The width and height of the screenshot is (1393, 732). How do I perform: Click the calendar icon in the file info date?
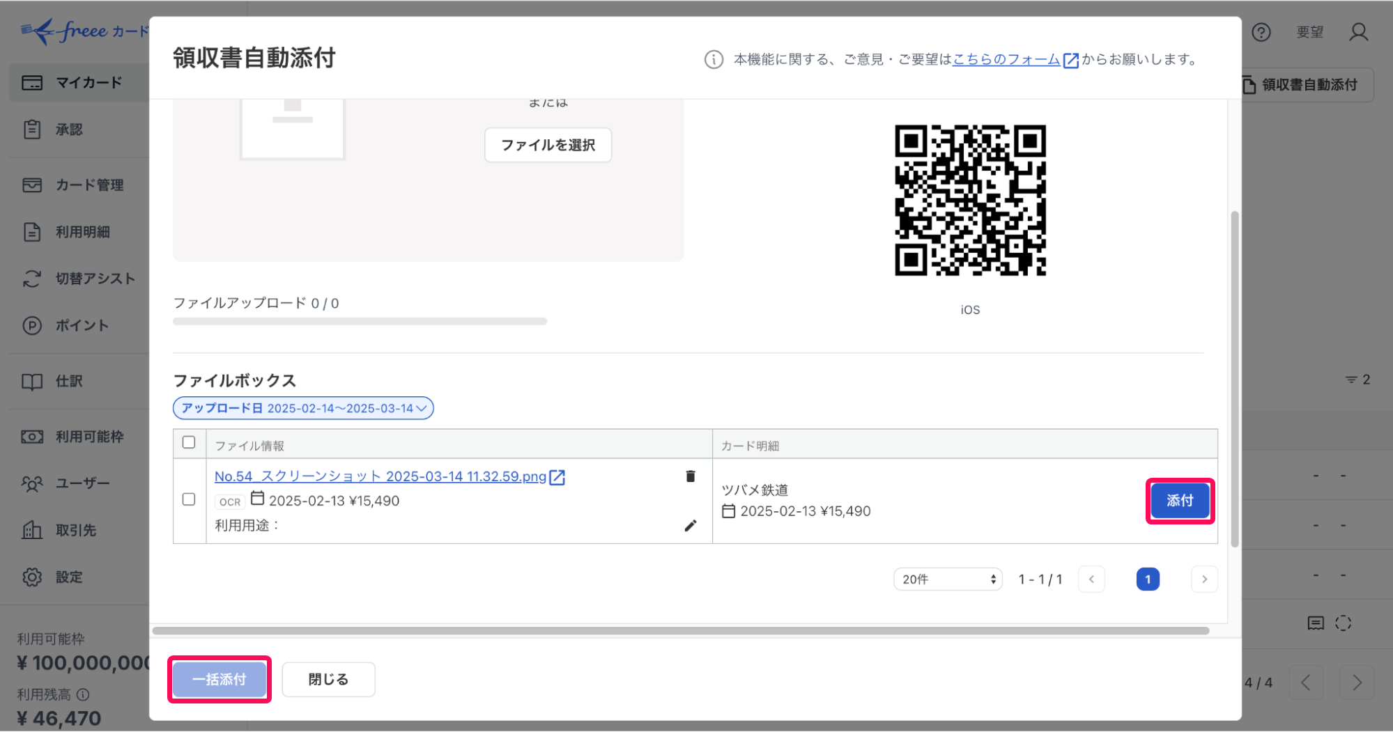[x=258, y=499]
